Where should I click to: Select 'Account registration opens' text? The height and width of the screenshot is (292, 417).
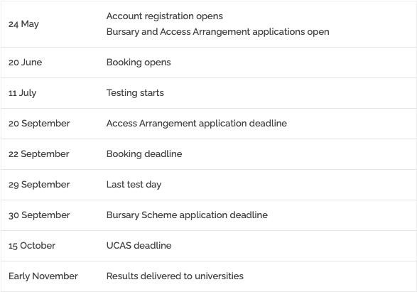click(x=165, y=16)
